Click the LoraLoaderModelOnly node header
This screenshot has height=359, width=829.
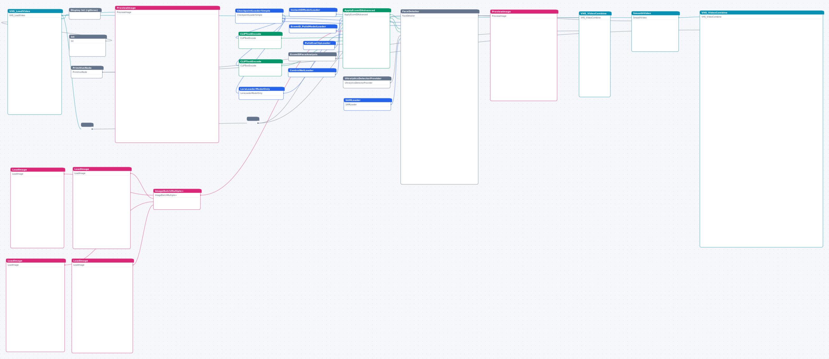[262, 88]
